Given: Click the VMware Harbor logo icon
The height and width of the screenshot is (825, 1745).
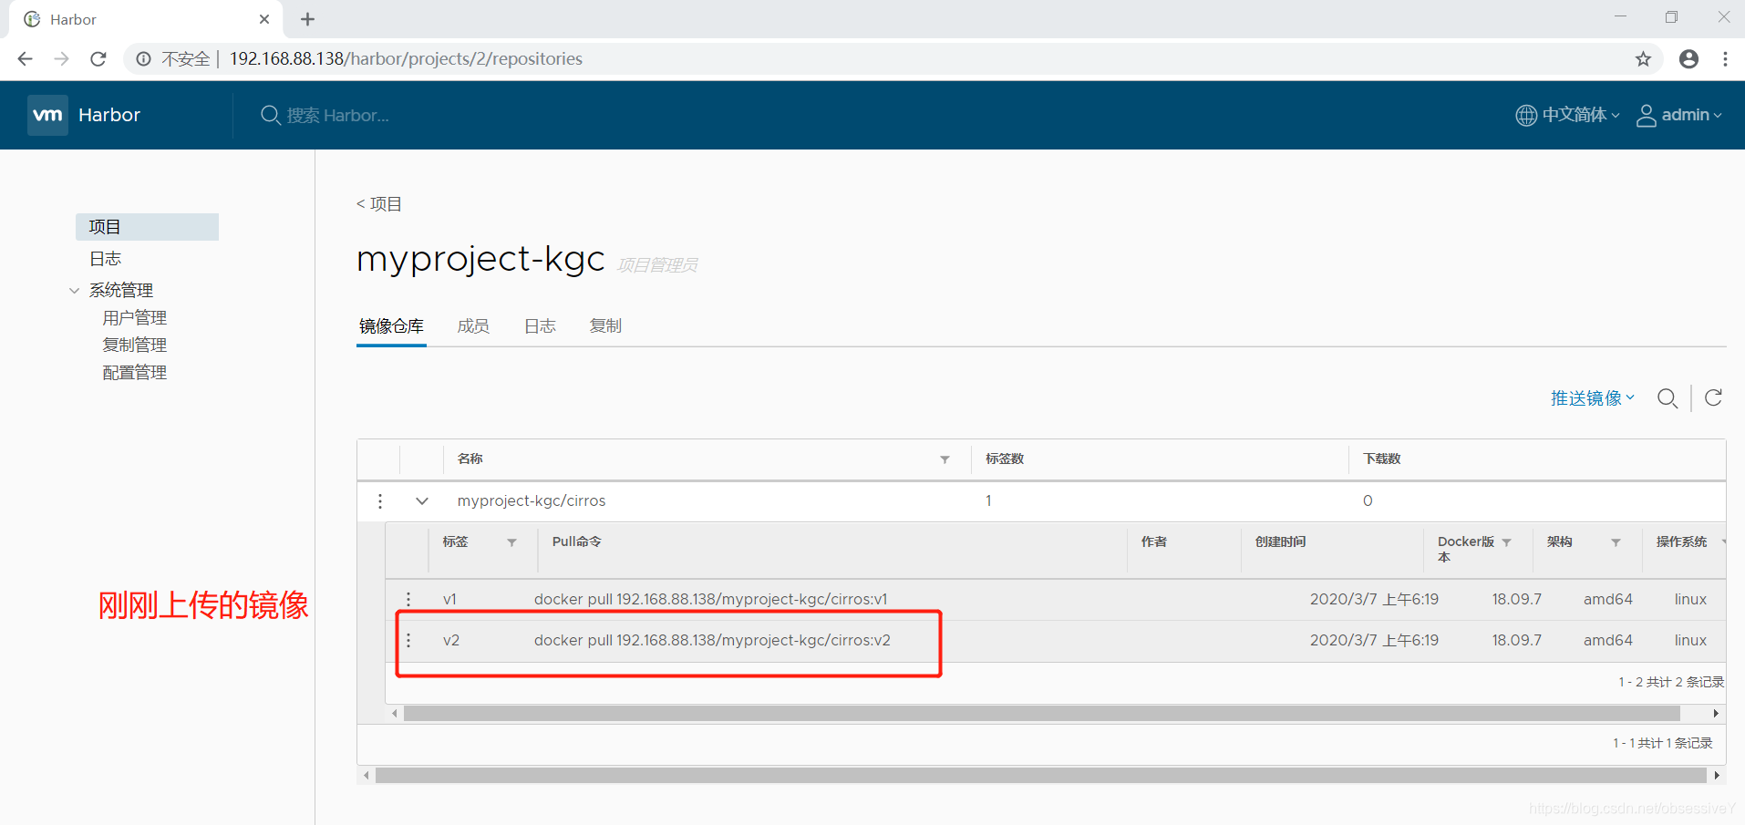Looking at the screenshot, I should [x=47, y=115].
